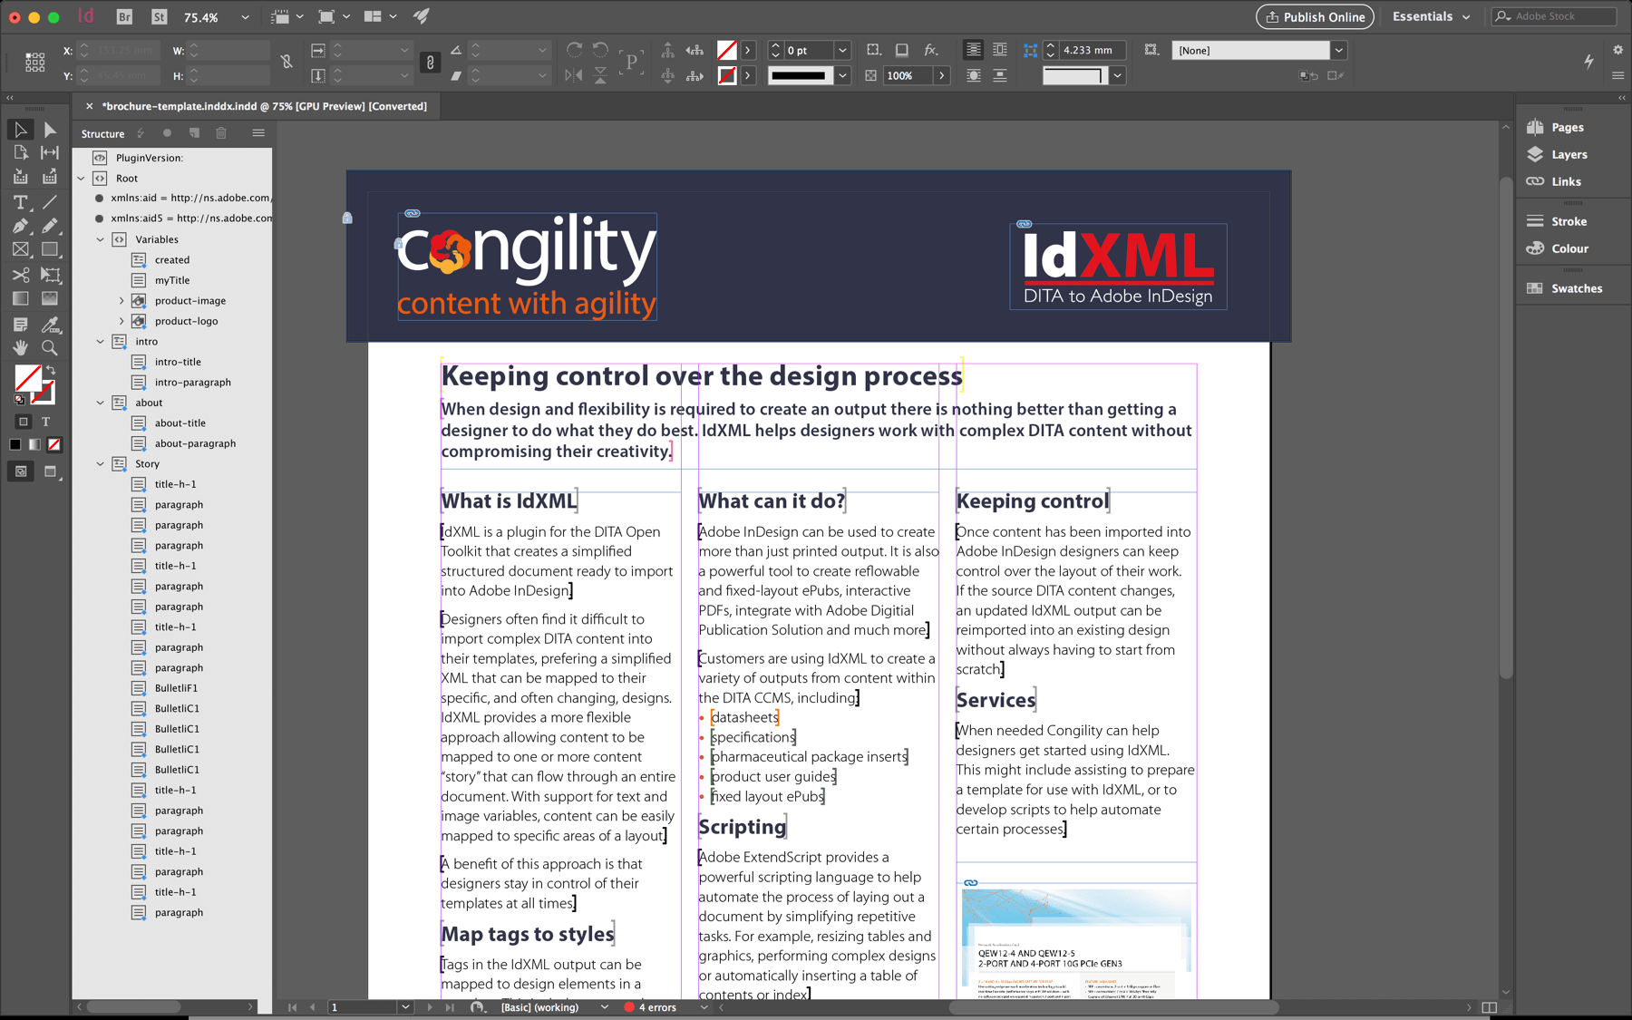This screenshot has width=1632, height=1020.
Task: Collapse the intro node
Action: 101,342
